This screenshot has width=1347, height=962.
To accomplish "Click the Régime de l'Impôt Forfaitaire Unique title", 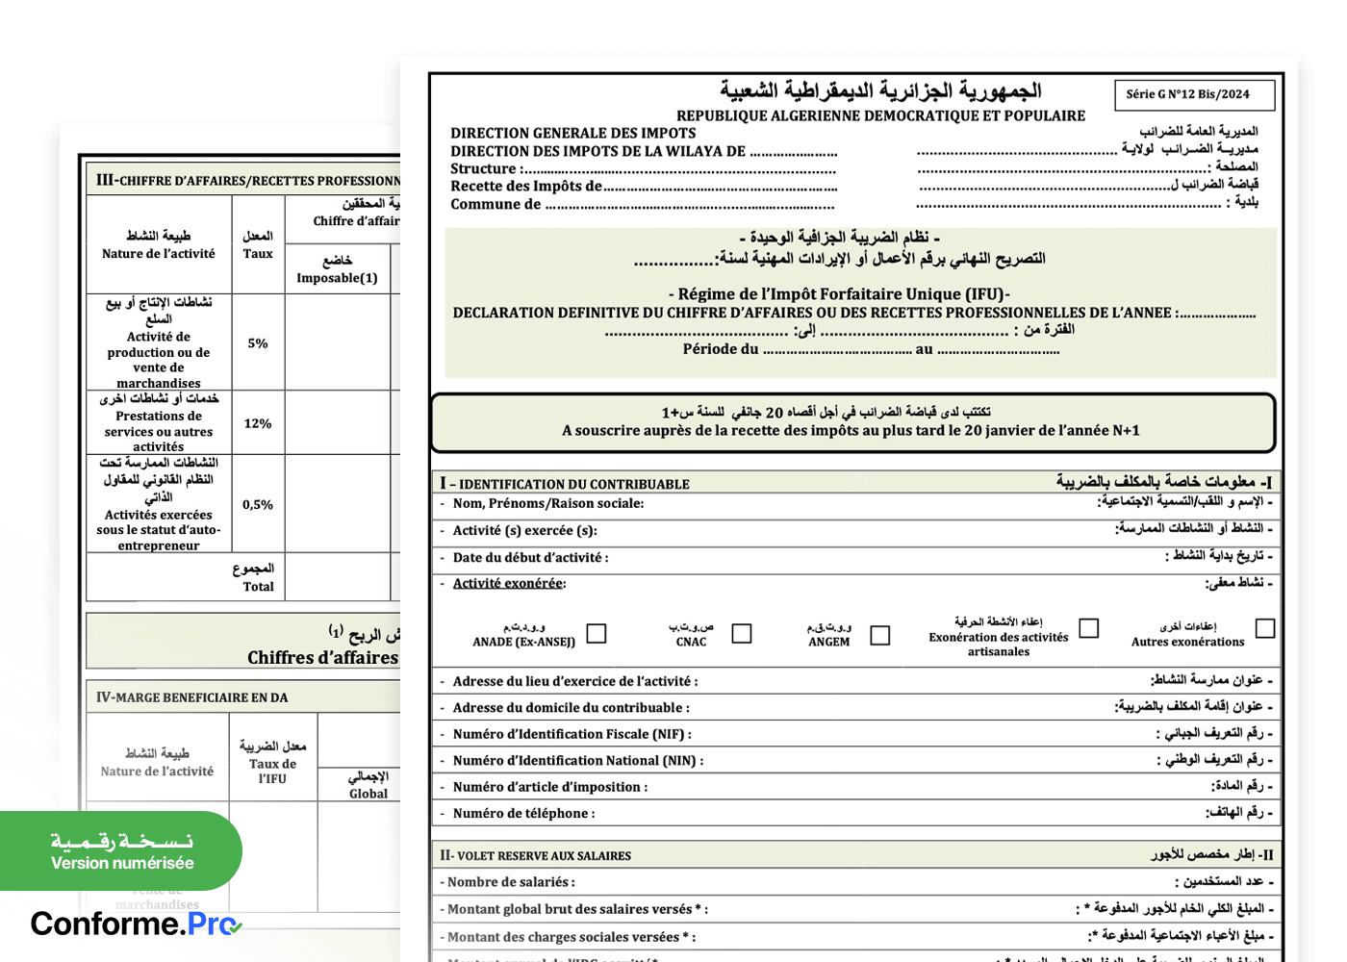I will (x=839, y=294).
